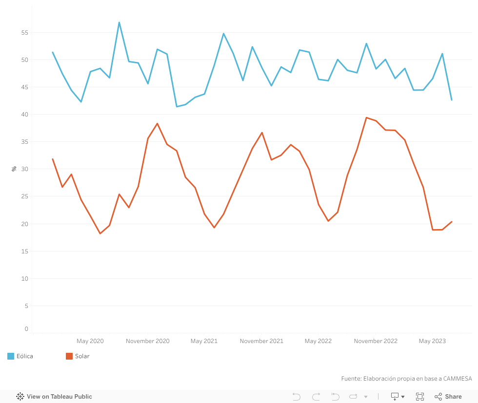The height and width of the screenshot is (403, 478).
Task: Click the Redo arrow icon
Action: tap(316, 397)
